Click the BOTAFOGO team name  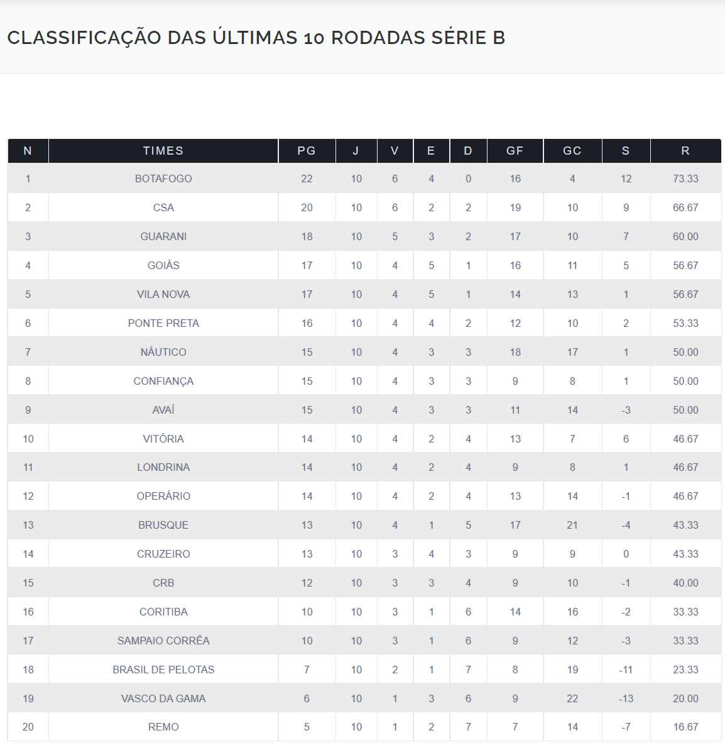[x=163, y=179]
